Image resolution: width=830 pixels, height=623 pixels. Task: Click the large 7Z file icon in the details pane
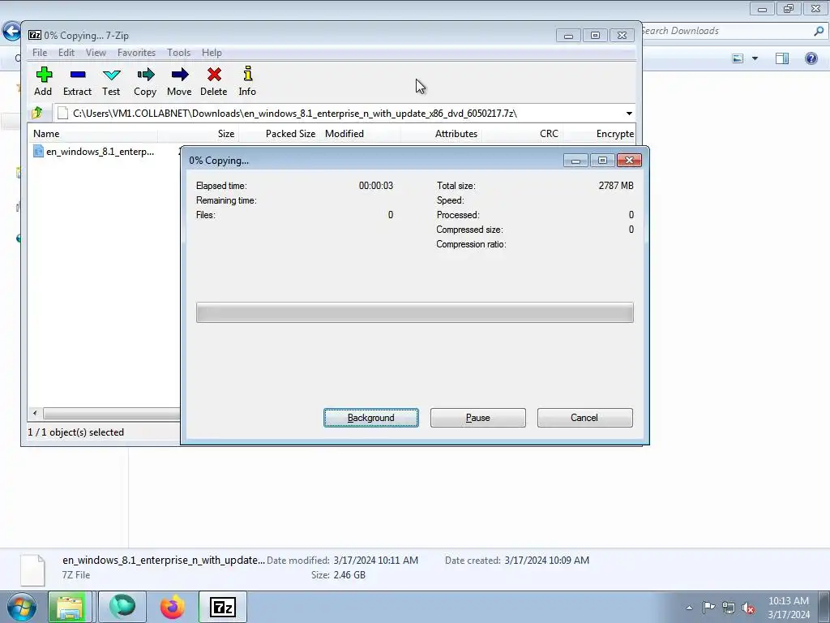(x=32, y=570)
